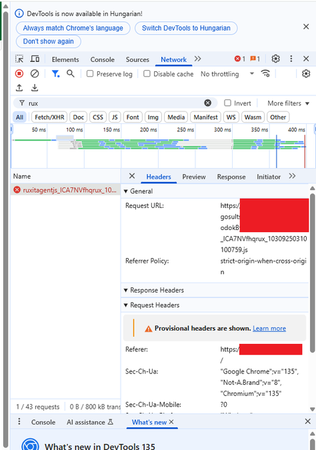Filter by Other requests
The height and width of the screenshot is (450, 316).
click(x=278, y=117)
